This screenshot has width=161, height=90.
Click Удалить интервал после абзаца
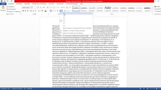coord(76,33)
